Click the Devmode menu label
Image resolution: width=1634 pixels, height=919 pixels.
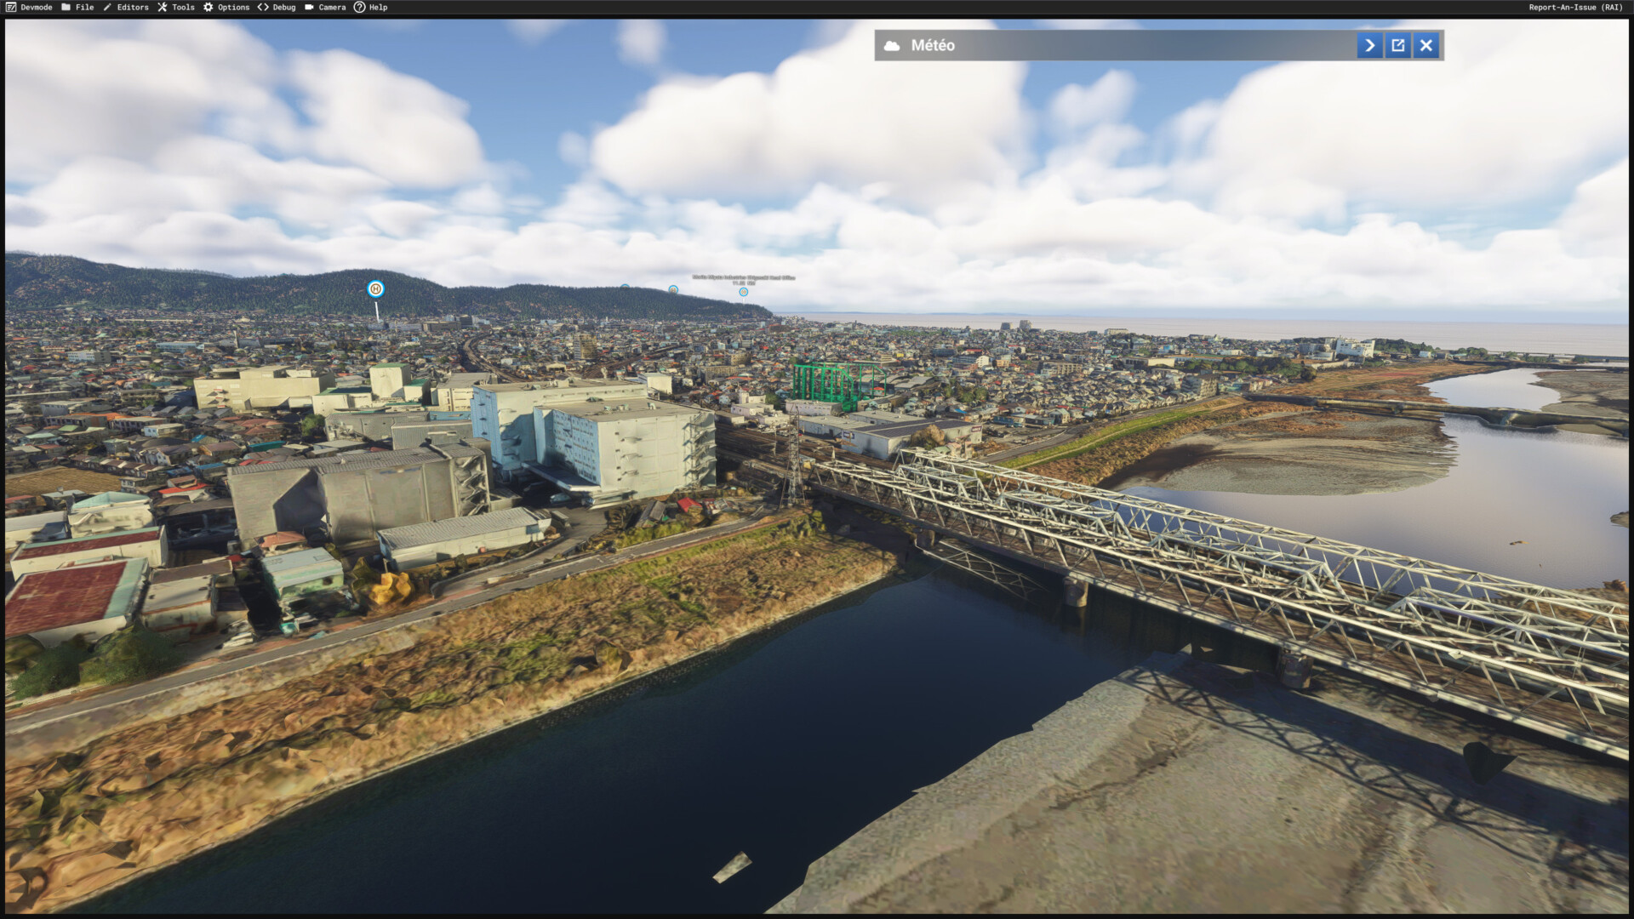click(37, 7)
